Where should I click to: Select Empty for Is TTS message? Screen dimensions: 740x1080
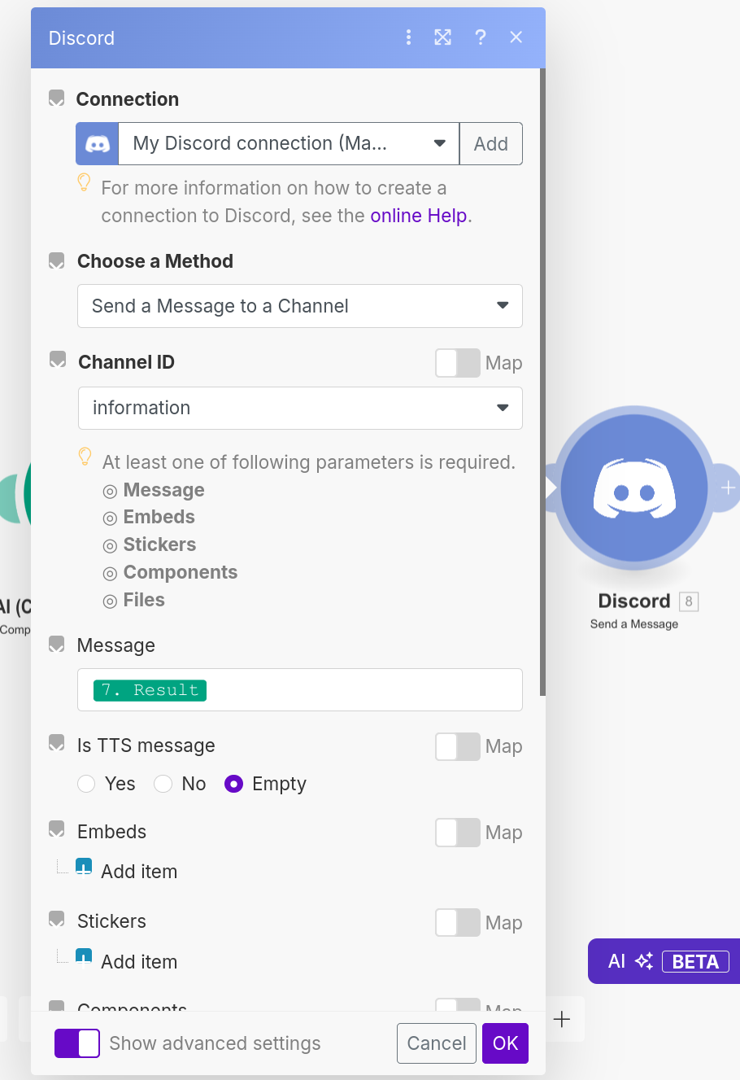point(233,784)
